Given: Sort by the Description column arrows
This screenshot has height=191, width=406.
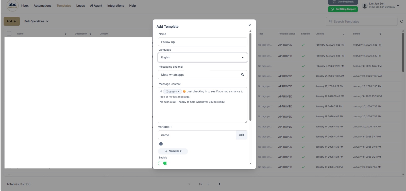Looking at the screenshot, I should coord(90,34).
